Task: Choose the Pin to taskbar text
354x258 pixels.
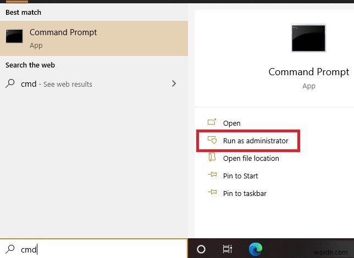Action: [x=245, y=193]
